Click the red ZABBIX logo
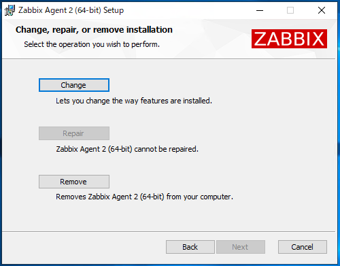Screen dimensions: 340x266 pos(289,39)
